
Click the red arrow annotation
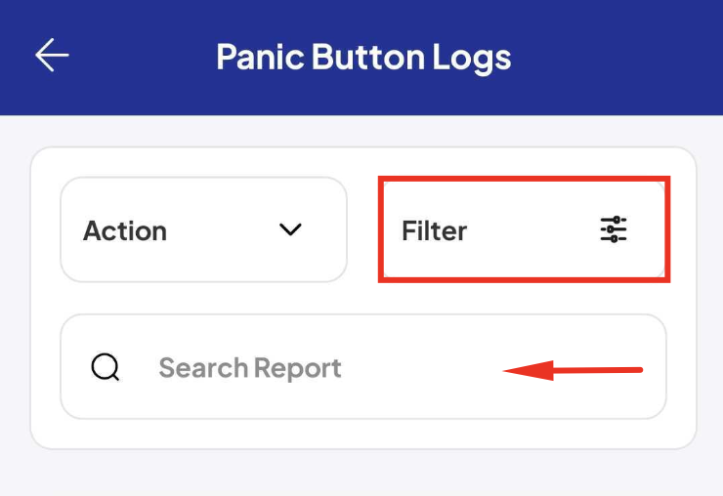[x=573, y=370]
